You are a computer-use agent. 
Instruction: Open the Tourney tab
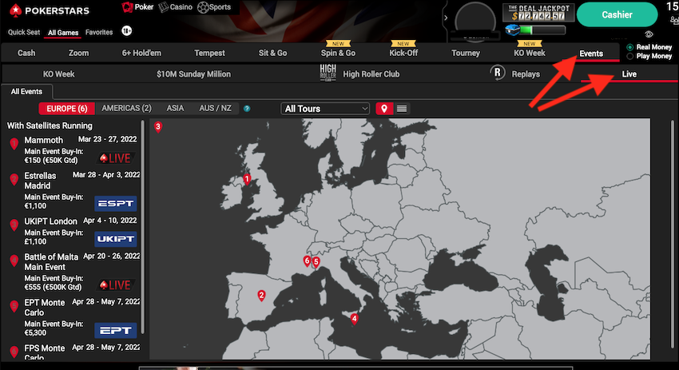tap(466, 53)
